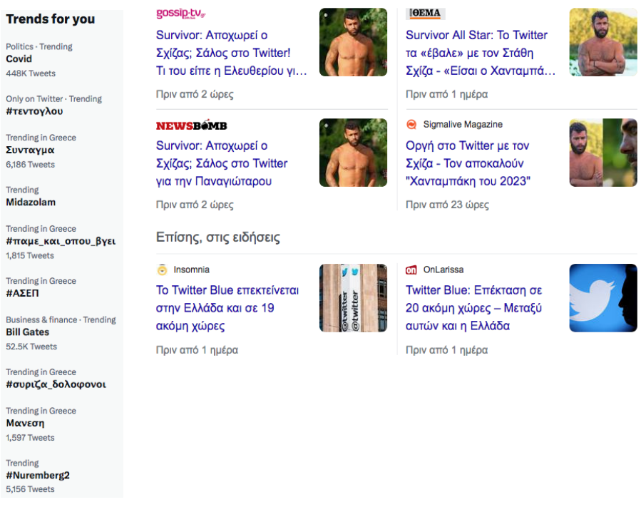Open the gossip-tv Survivor article headline
Image resolution: width=641 pixels, height=507 pixels.
pyautogui.click(x=232, y=53)
